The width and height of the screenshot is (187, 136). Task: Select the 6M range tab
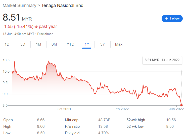[54, 44]
